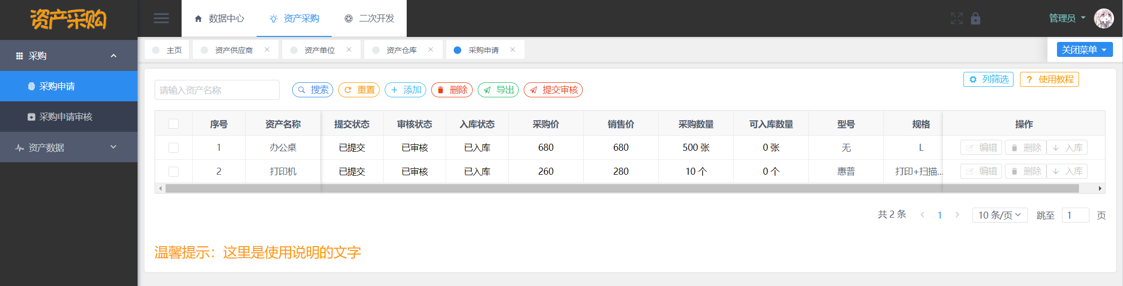Check the 打印机 row checkbox
Screen dimensions: 1123x286
click(x=174, y=172)
